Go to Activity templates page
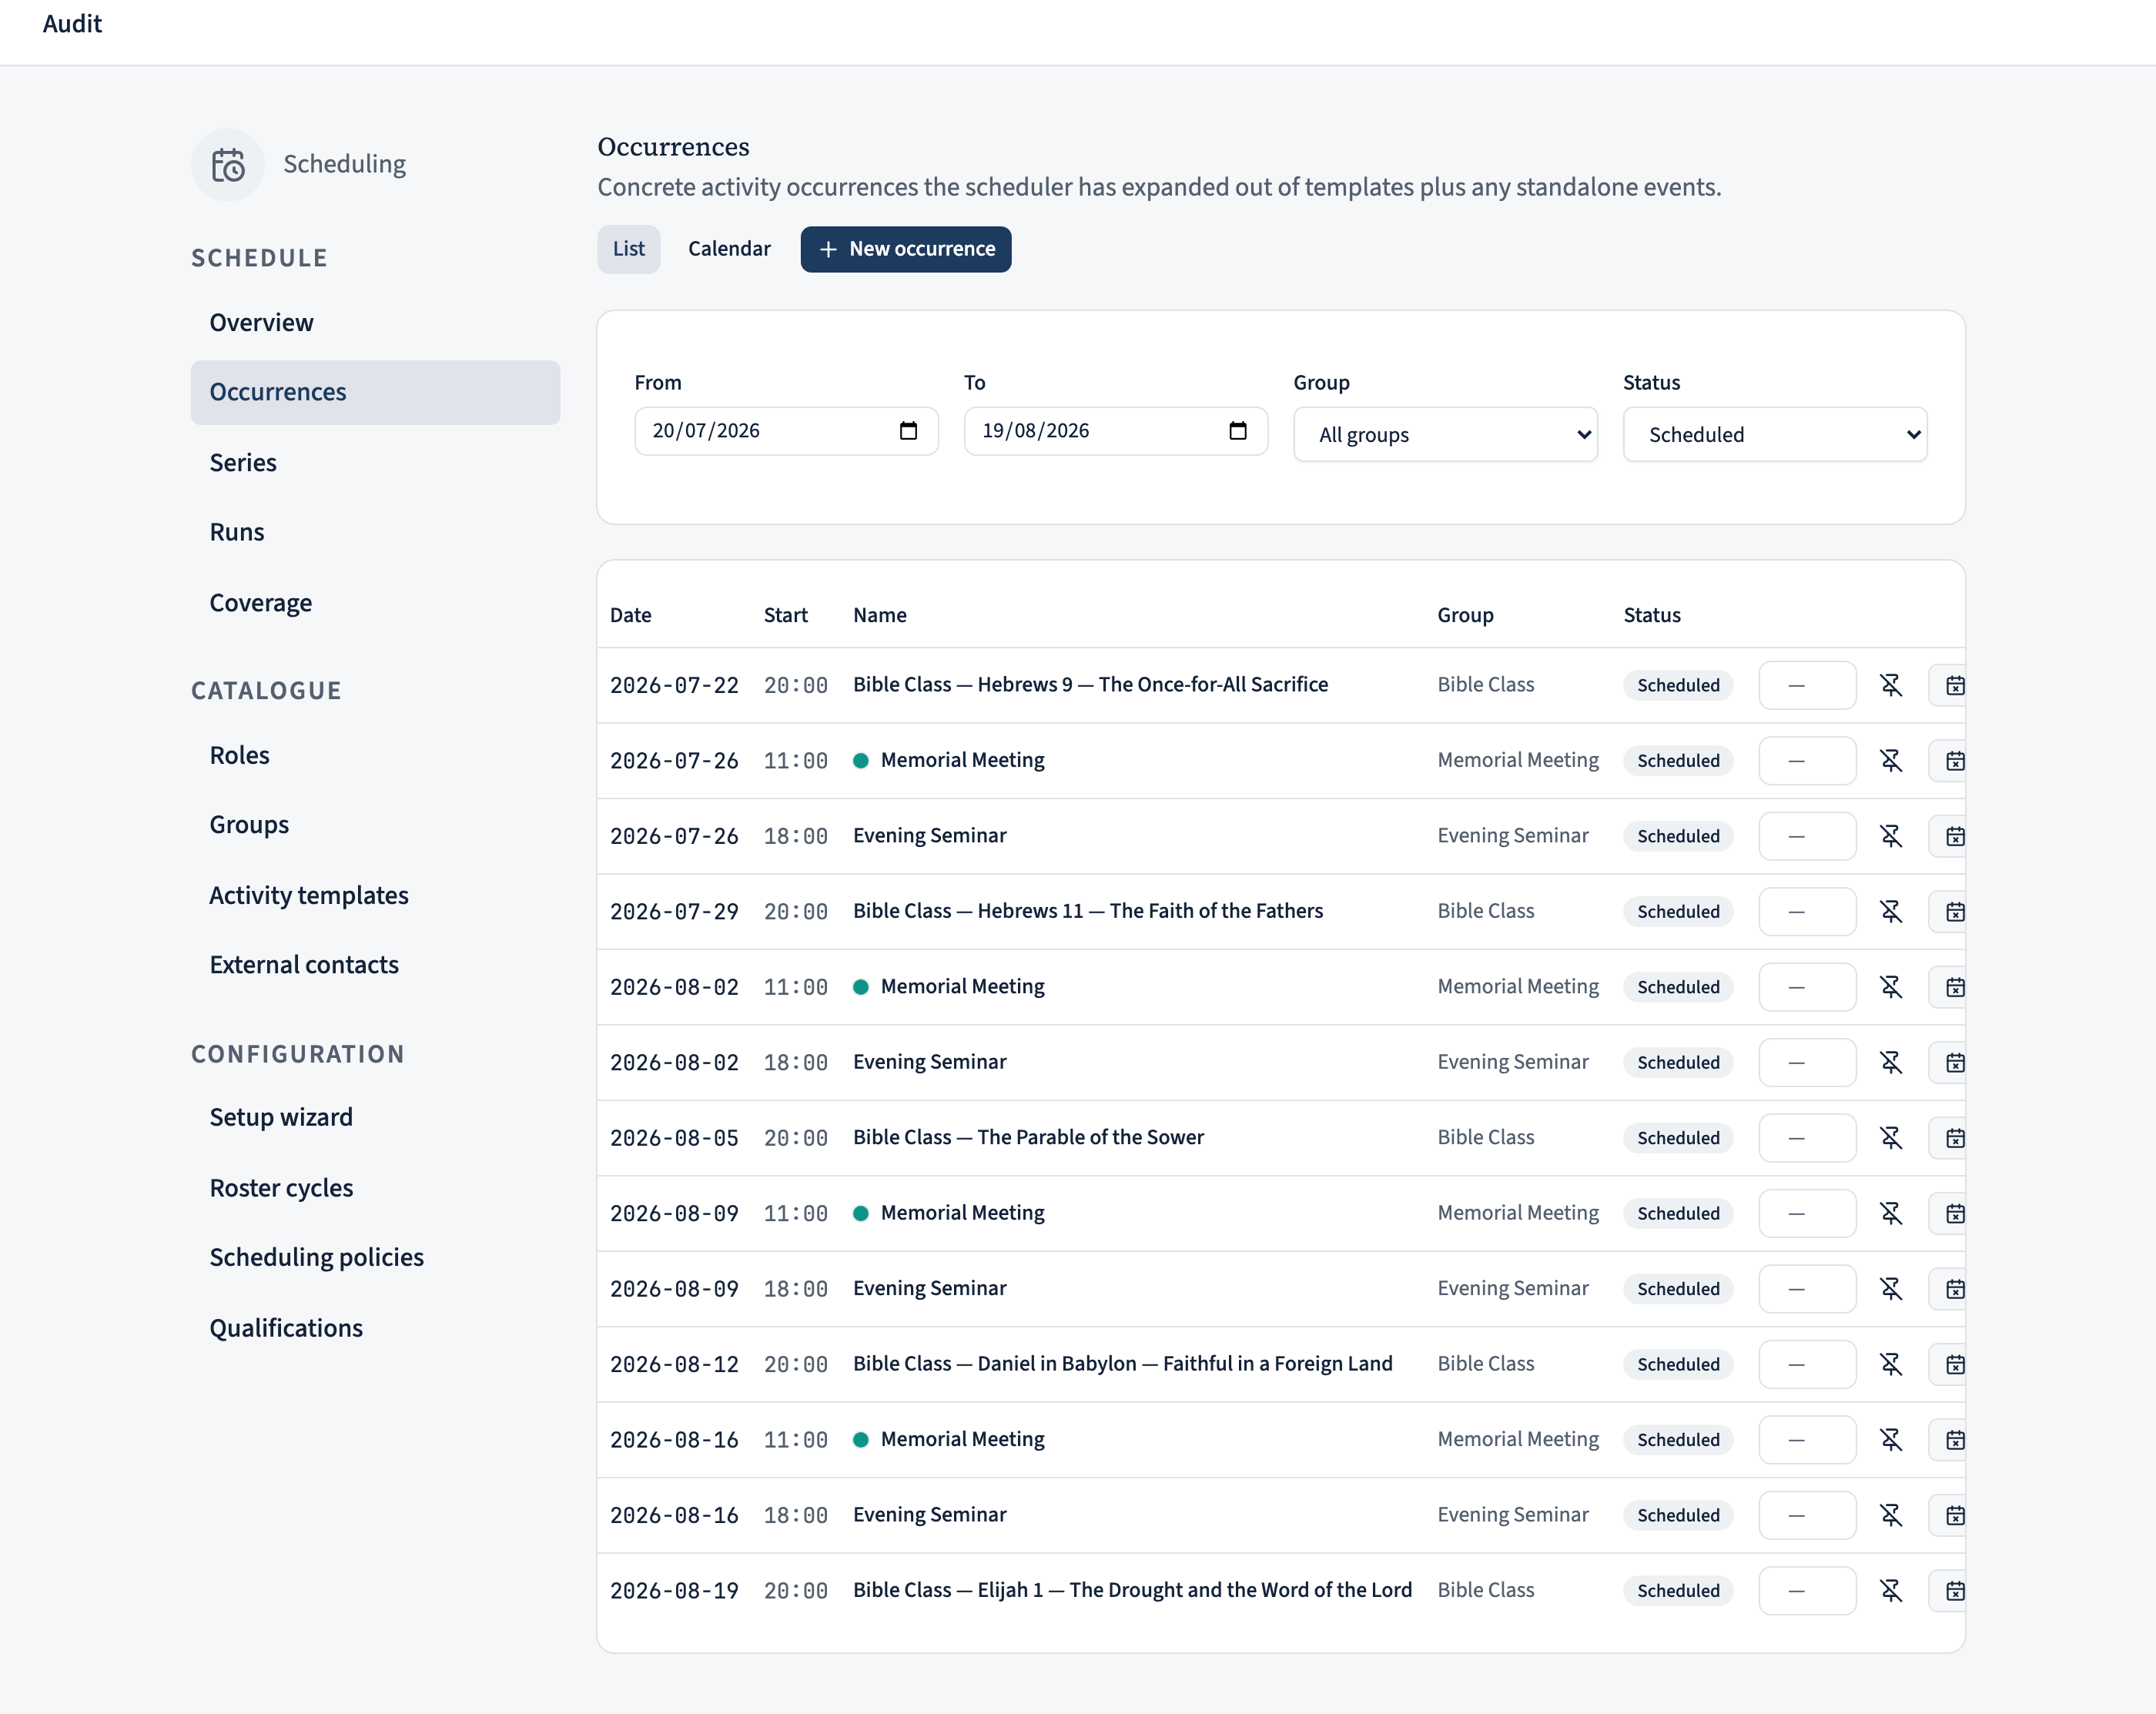The height and width of the screenshot is (1714, 2156). [x=375, y=895]
